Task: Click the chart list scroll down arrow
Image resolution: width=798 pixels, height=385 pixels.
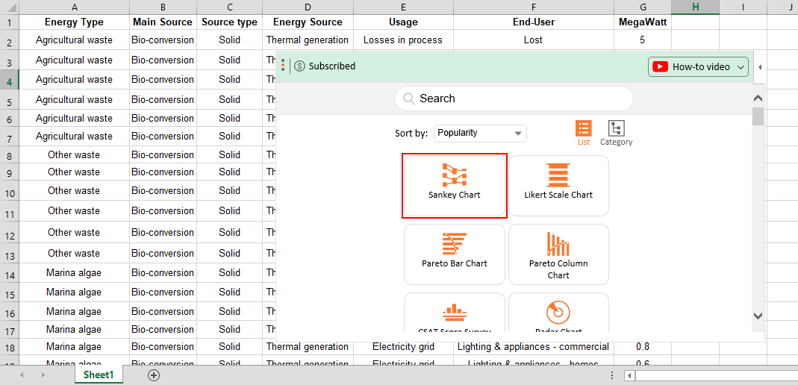Action: (758, 316)
